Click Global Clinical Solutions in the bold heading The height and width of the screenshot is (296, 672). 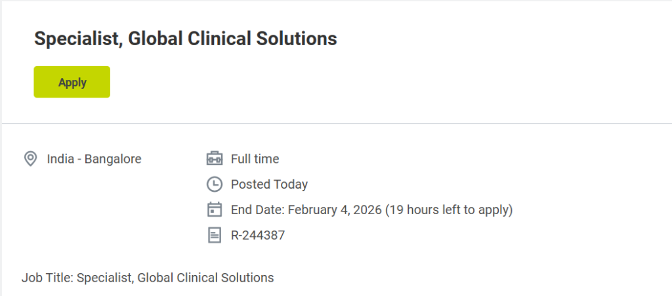[232, 39]
